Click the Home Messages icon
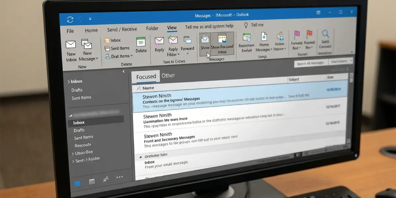 [x=264, y=37]
